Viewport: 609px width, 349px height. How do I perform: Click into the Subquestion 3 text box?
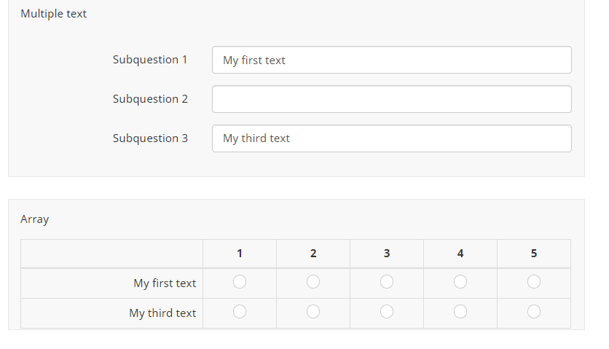click(x=391, y=138)
